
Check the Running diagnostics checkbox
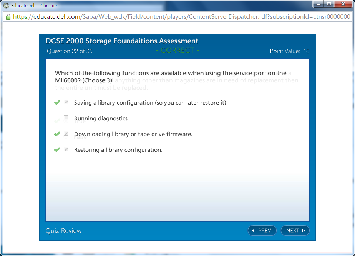(66, 118)
